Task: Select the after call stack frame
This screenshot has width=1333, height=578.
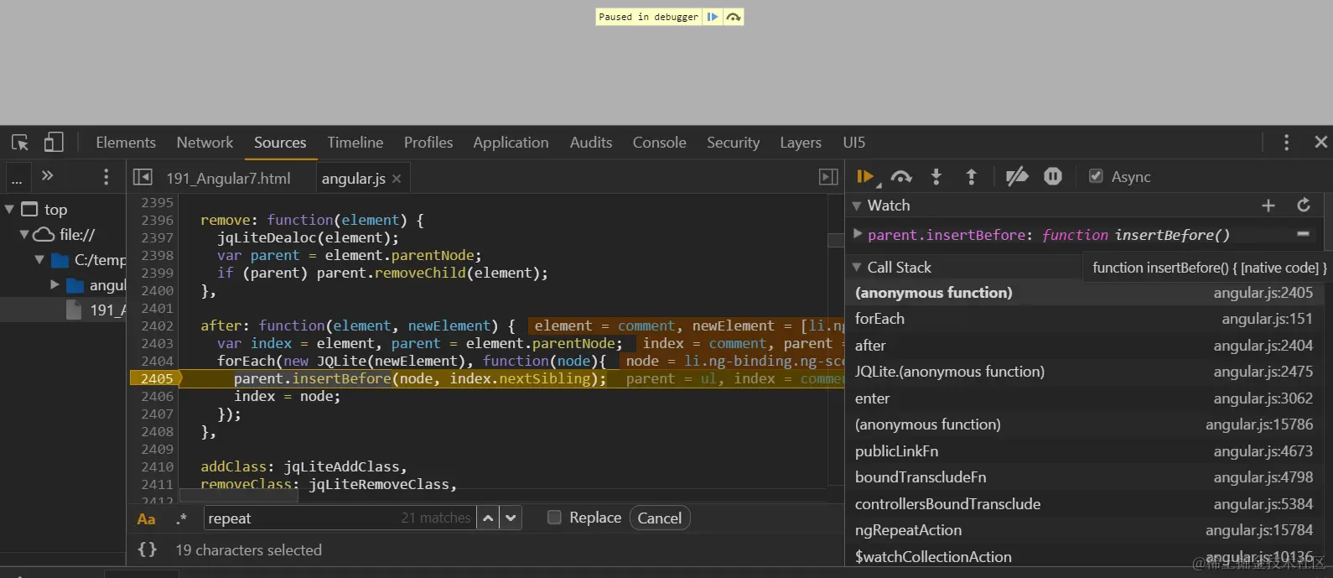Action: [1084, 346]
